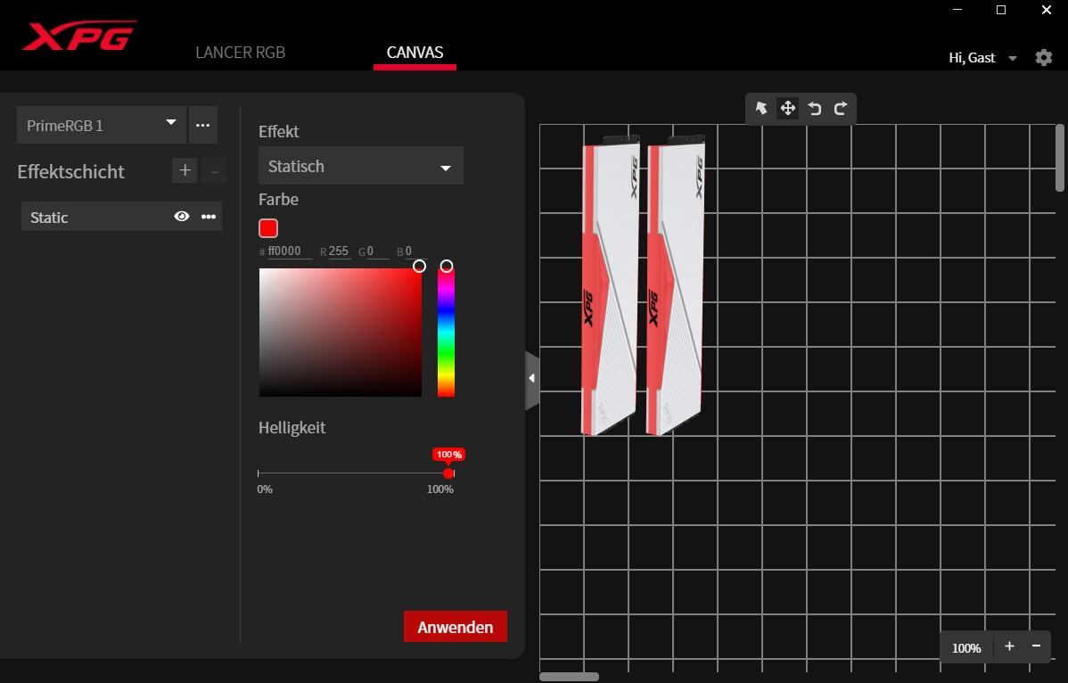Close the XPG application window
The image size is (1068, 683).
click(1047, 10)
